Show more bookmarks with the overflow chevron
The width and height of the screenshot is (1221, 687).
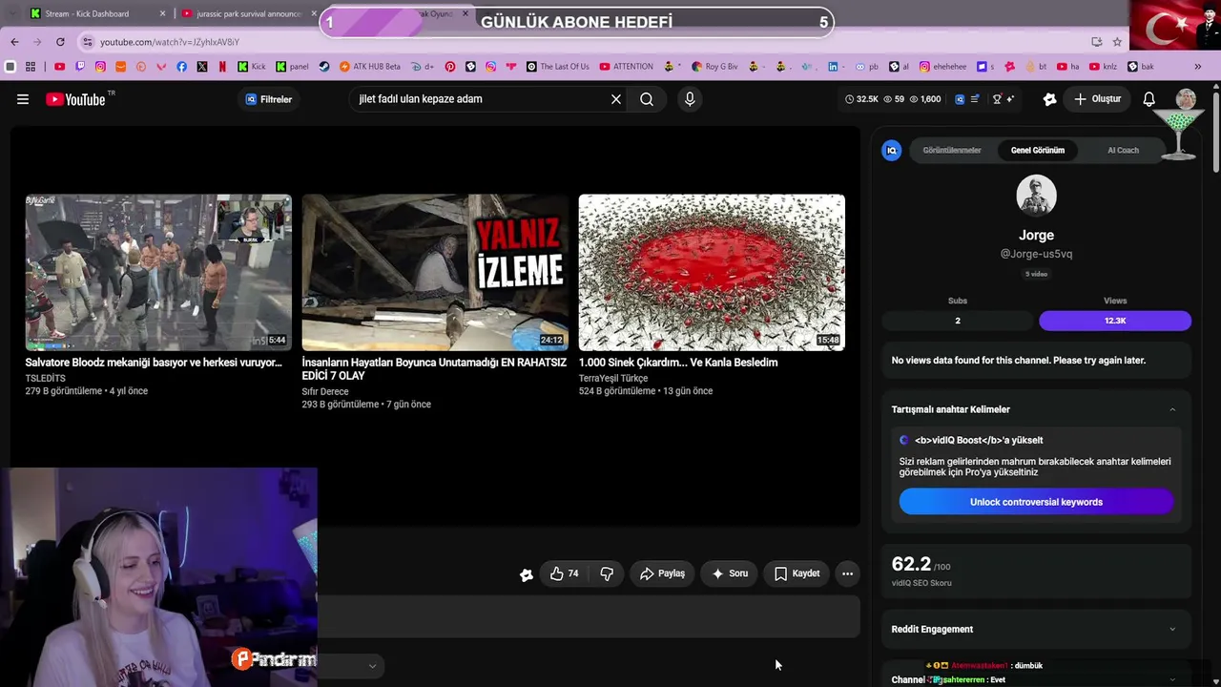1198,67
